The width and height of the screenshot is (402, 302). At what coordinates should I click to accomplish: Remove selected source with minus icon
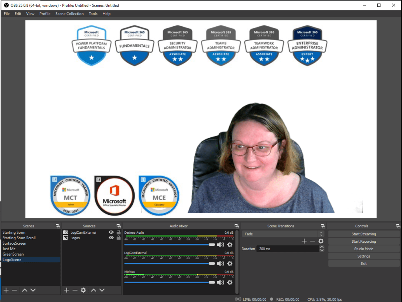75,290
